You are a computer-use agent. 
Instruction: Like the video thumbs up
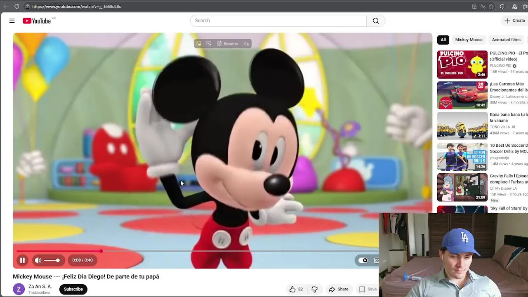click(296, 289)
